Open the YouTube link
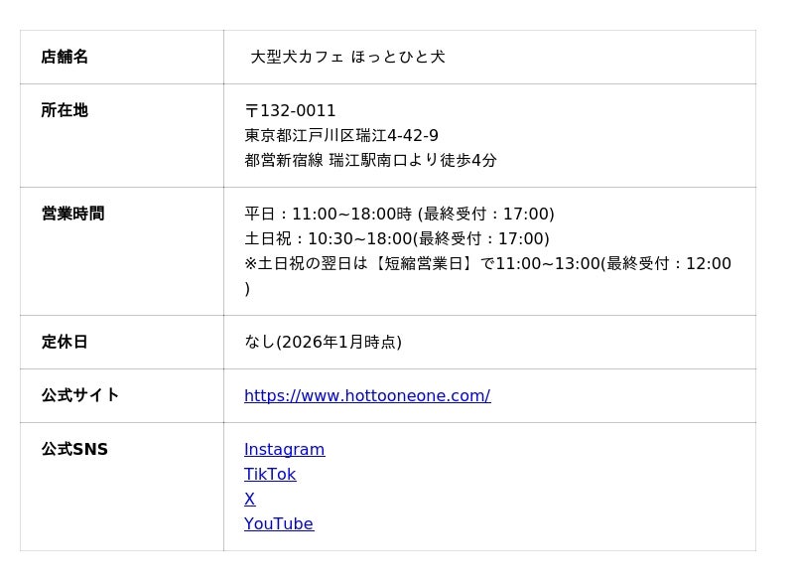 (x=278, y=523)
